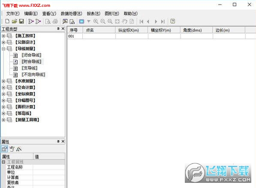Click the Help question mark toolbar icon

(172, 21)
